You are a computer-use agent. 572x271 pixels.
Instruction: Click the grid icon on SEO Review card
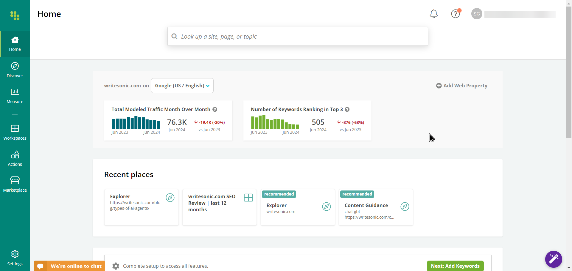coord(248,198)
